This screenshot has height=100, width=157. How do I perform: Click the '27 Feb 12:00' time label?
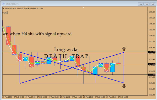(88, 97)
